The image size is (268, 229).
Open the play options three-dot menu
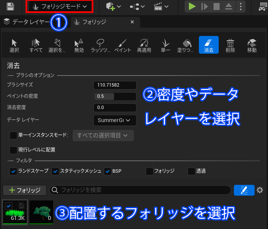click(241, 6)
